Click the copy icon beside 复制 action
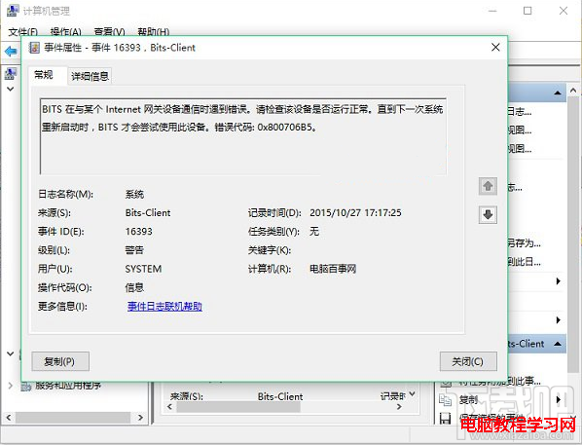Image resolution: width=582 pixels, height=445 pixels. coord(445,400)
